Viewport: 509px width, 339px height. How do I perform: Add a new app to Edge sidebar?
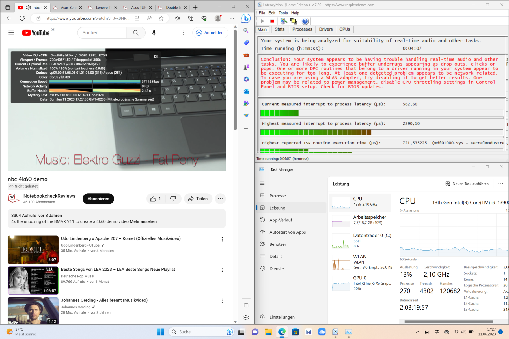(246, 129)
